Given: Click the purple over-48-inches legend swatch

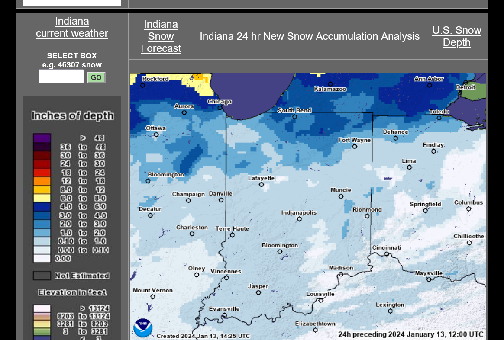Looking at the screenshot, I should click(42, 138).
